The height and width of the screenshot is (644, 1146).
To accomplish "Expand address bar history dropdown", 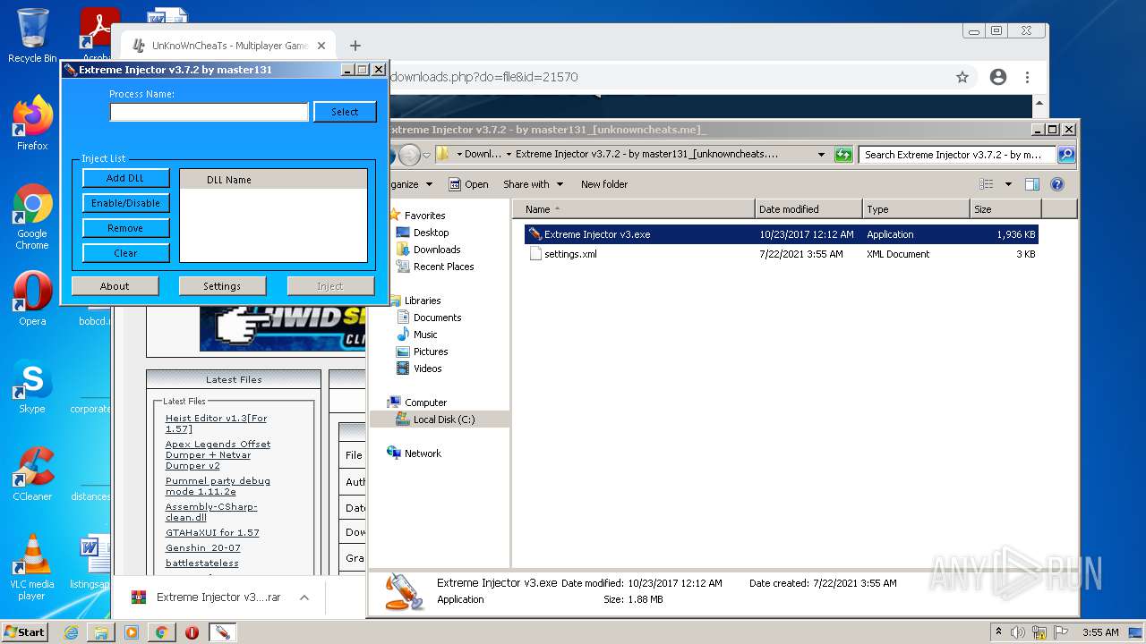I will point(821,155).
